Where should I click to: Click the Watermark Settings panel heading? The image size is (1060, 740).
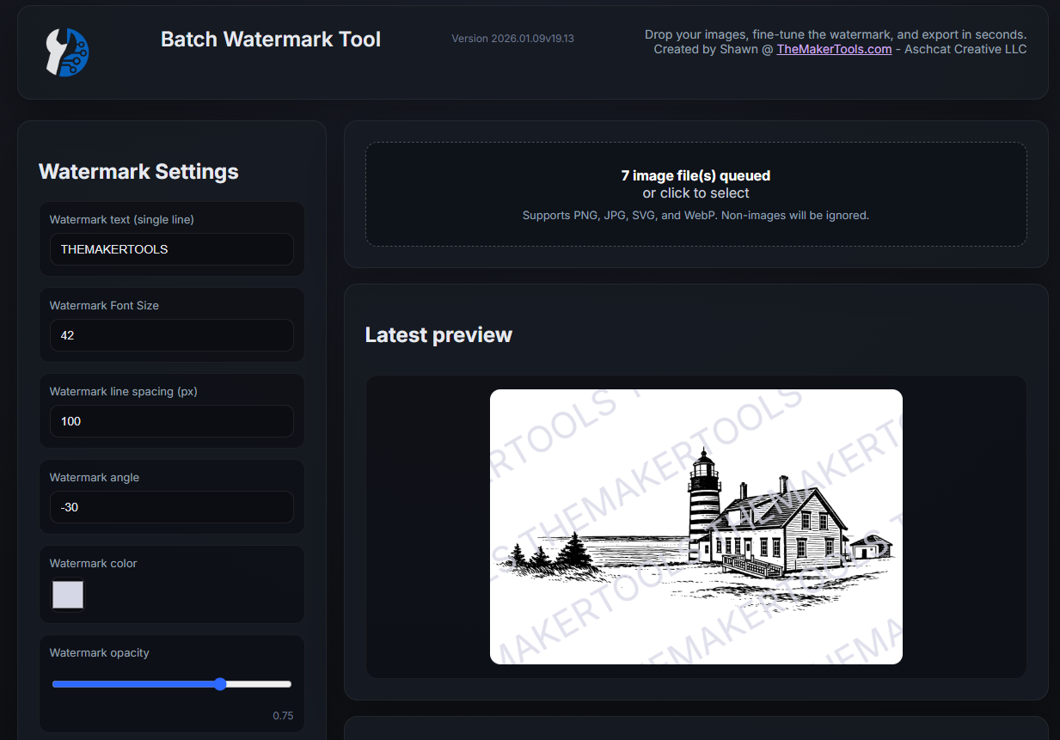pos(138,171)
